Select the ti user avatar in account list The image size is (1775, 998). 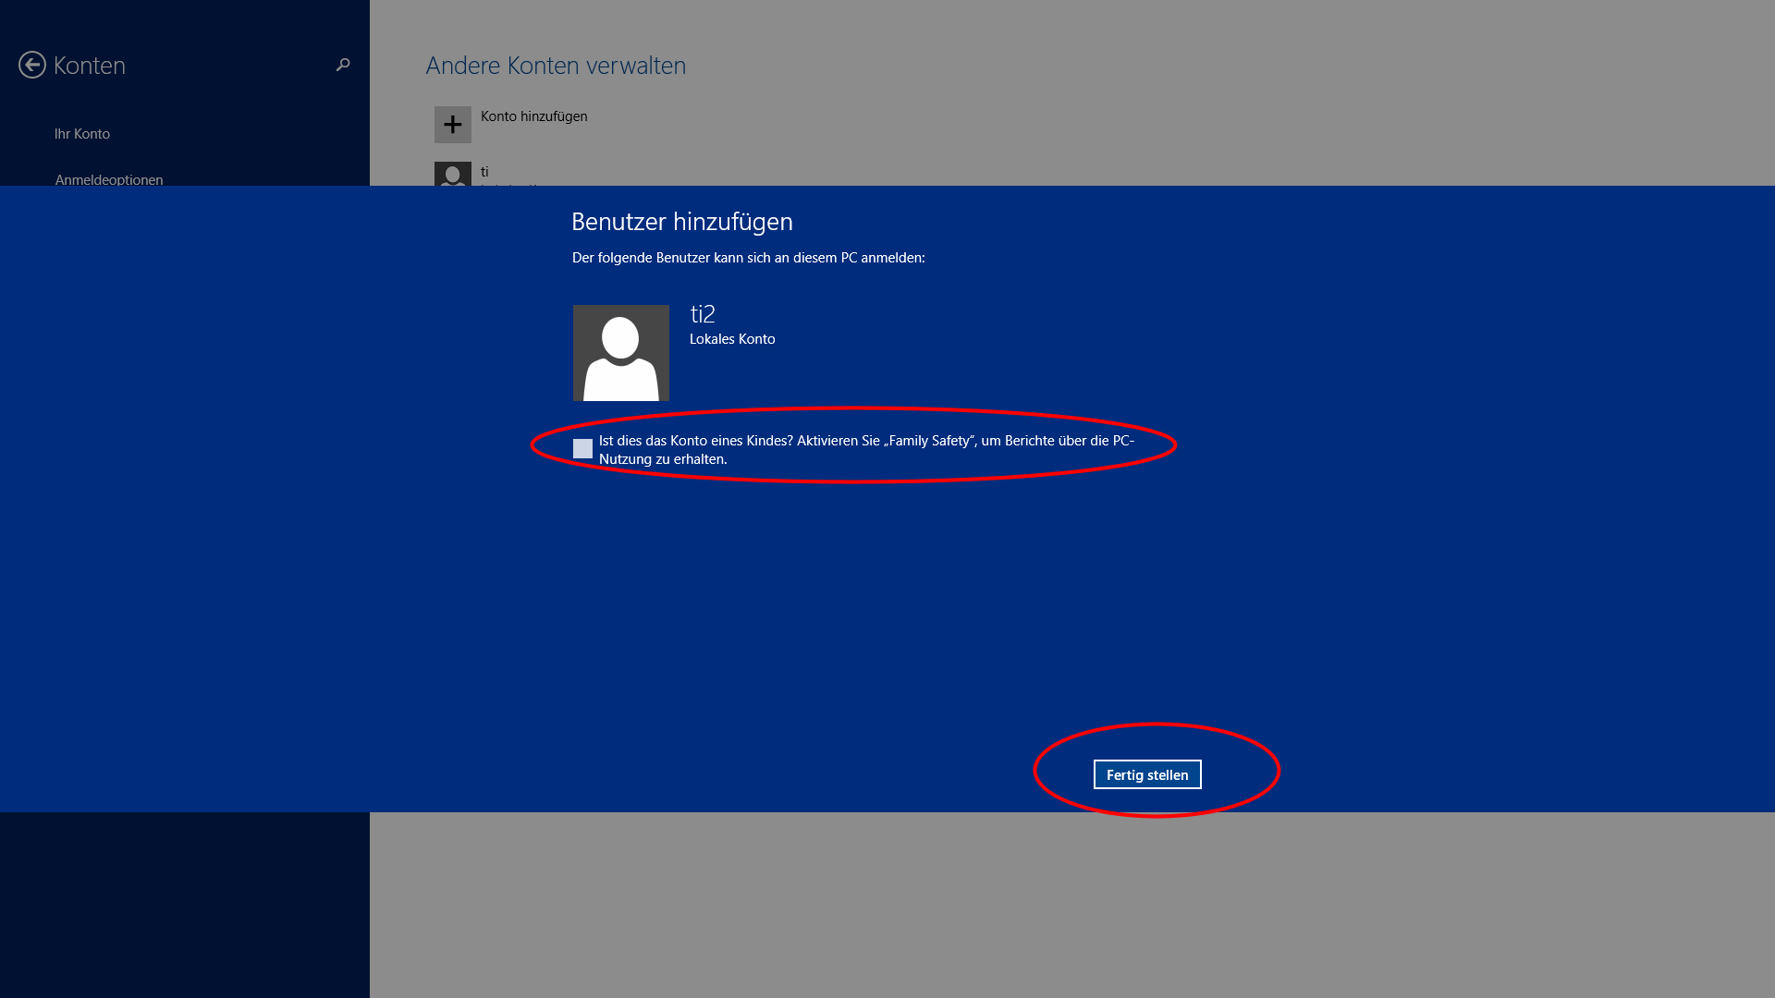[x=452, y=174]
